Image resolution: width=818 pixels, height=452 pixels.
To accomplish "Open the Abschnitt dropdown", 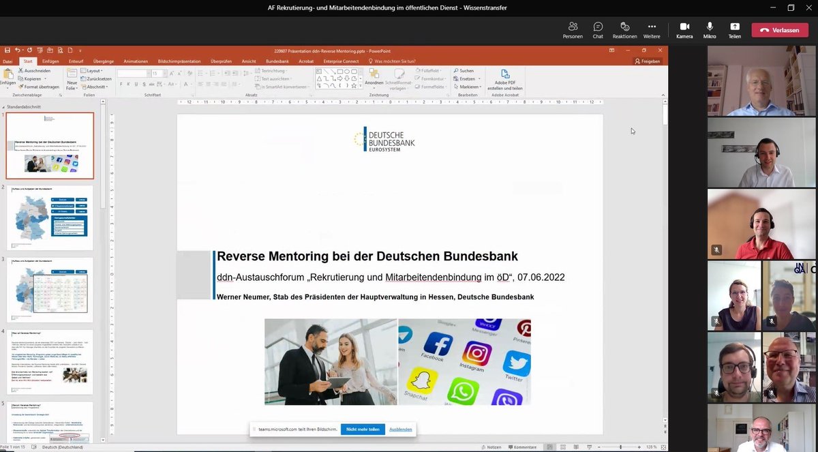I will [x=95, y=87].
